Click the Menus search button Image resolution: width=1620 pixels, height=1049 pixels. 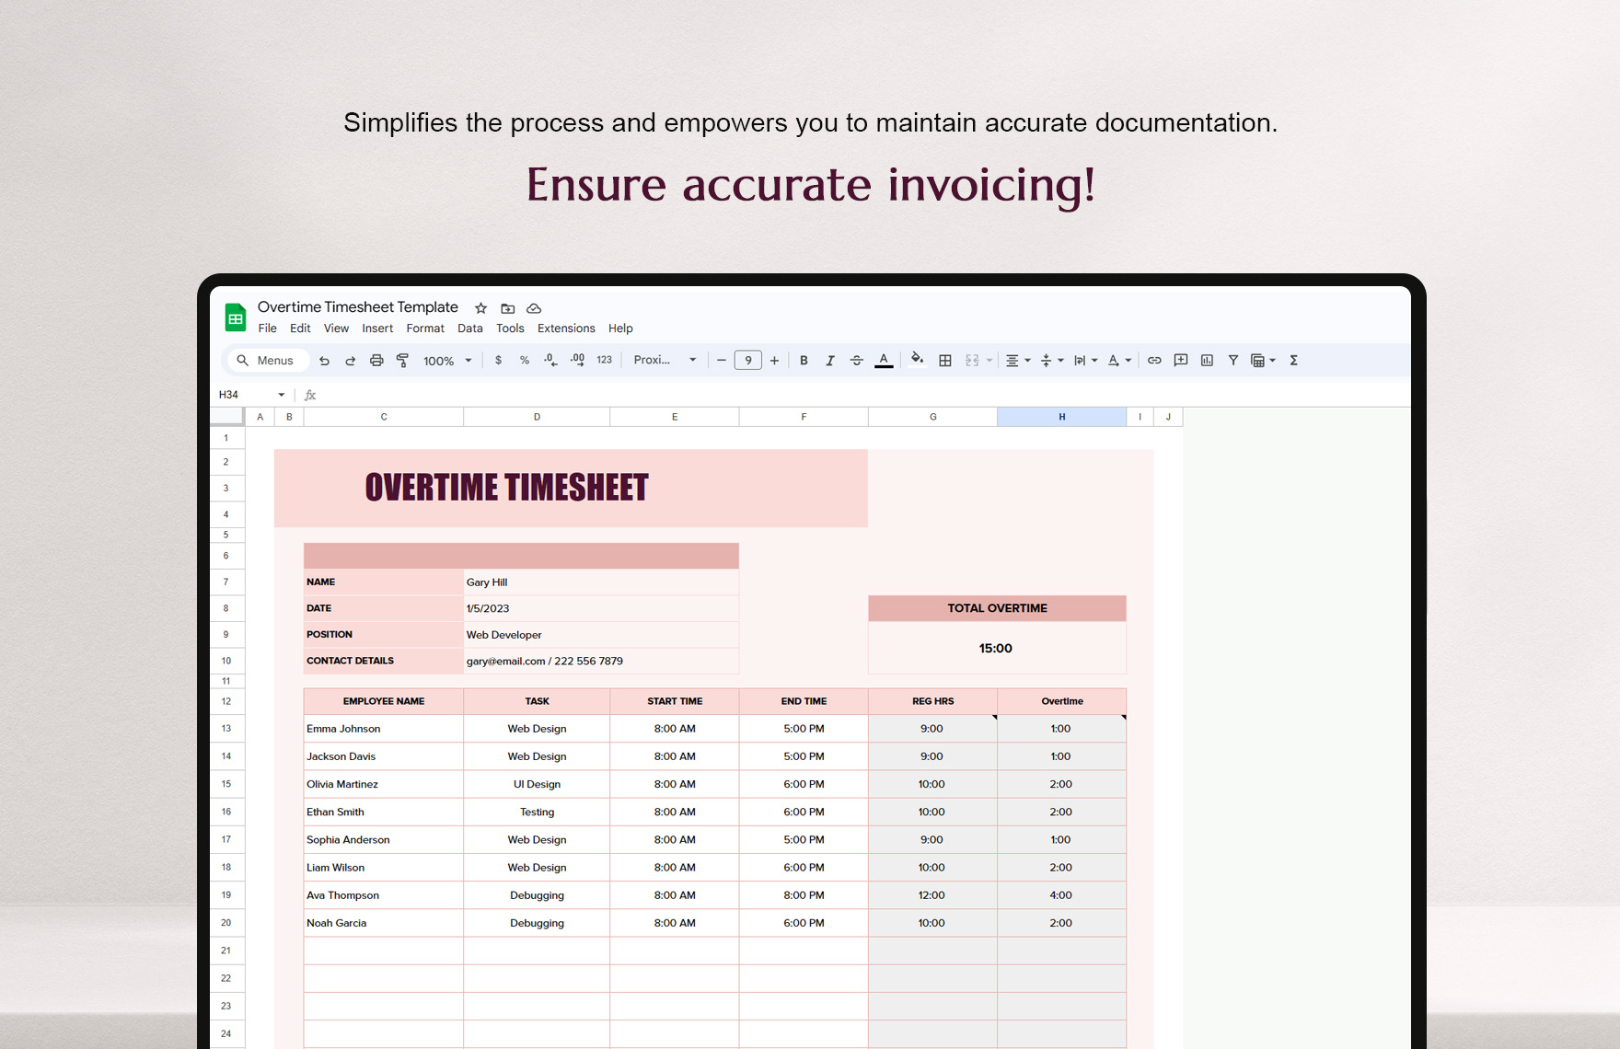266,360
